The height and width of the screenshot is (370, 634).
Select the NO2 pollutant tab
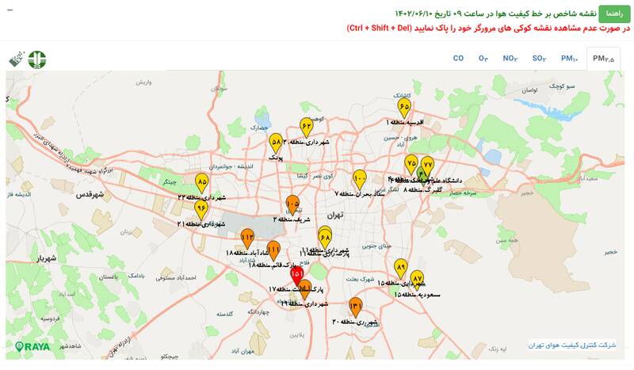pos(510,59)
